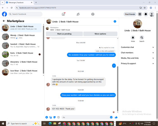The width and height of the screenshot is (158, 126).
Task: Open Microsoft Edge from taskbar
Action: point(50,123)
